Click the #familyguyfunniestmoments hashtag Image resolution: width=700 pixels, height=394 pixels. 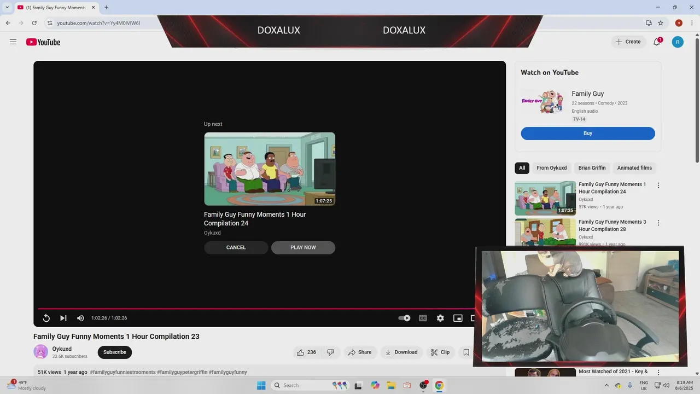point(122,372)
